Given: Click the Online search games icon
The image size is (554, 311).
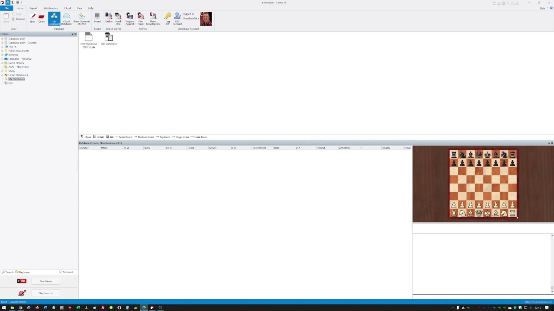Looking at the screenshot, I should coord(109,18).
